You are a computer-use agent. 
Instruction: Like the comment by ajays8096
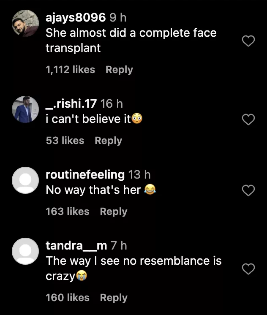pyautogui.click(x=248, y=41)
